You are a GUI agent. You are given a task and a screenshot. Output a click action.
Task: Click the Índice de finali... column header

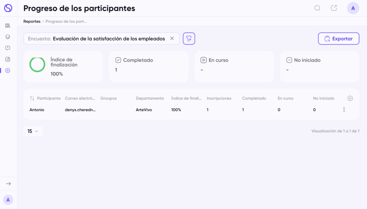(x=186, y=98)
